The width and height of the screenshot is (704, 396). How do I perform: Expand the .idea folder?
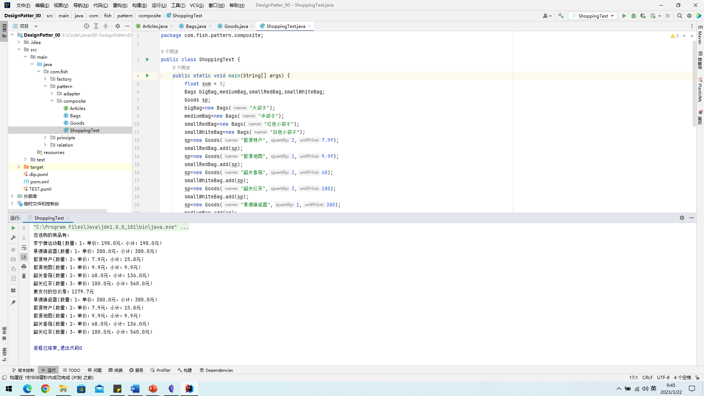tap(19, 42)
